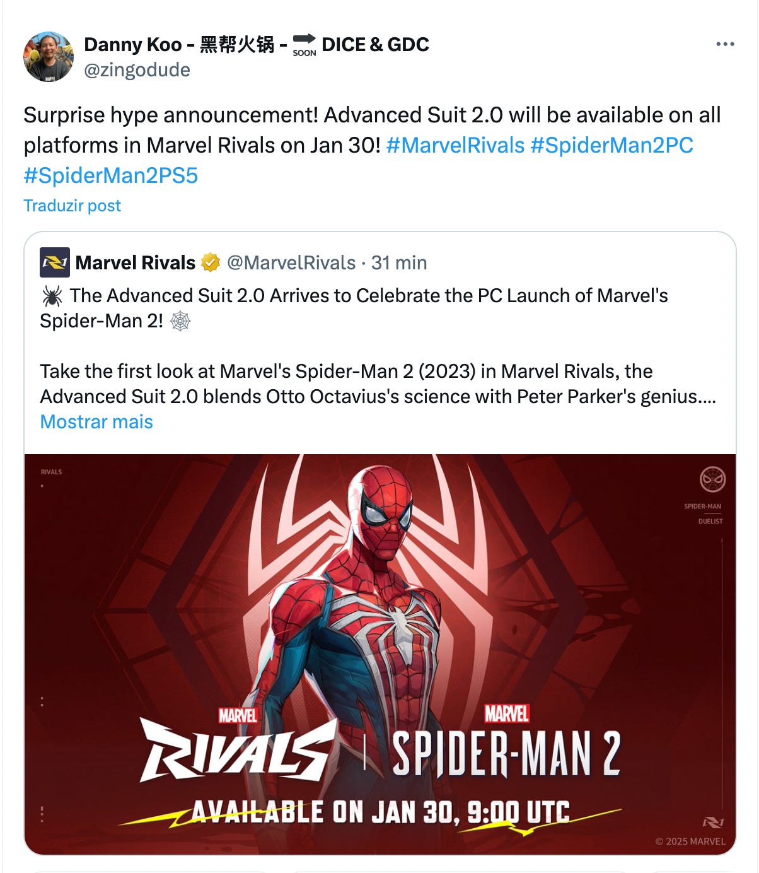Click the spider web emoji after Spider-Man 2!
Image resolution: width=759 pixels, height=873 pixels.
coord(180,321)
